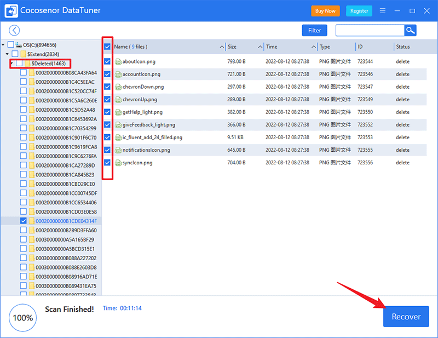The image size is (438, 338).
Task: Click the Size column sort arrow
Action: tap(260, 47)
